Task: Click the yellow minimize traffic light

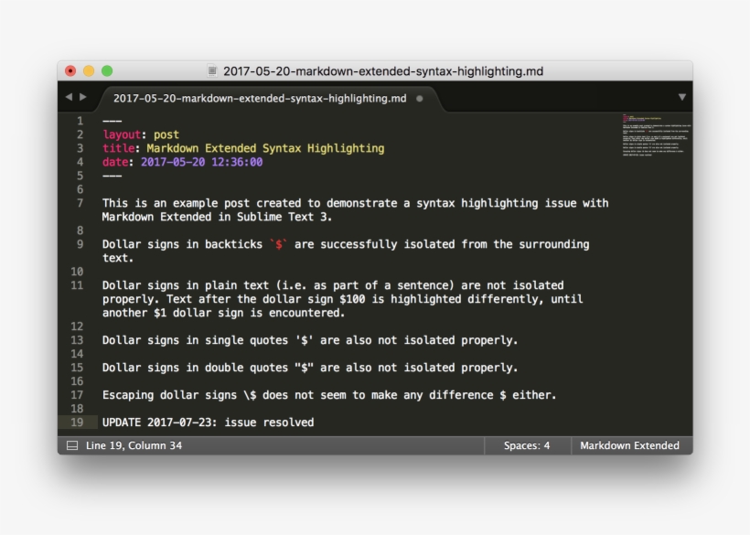Action: pos(86,69)
